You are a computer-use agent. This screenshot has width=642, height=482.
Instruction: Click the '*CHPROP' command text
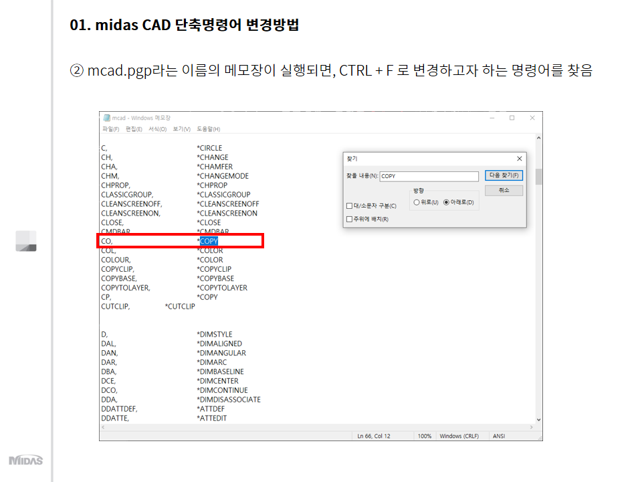click(x=212, y=185)
